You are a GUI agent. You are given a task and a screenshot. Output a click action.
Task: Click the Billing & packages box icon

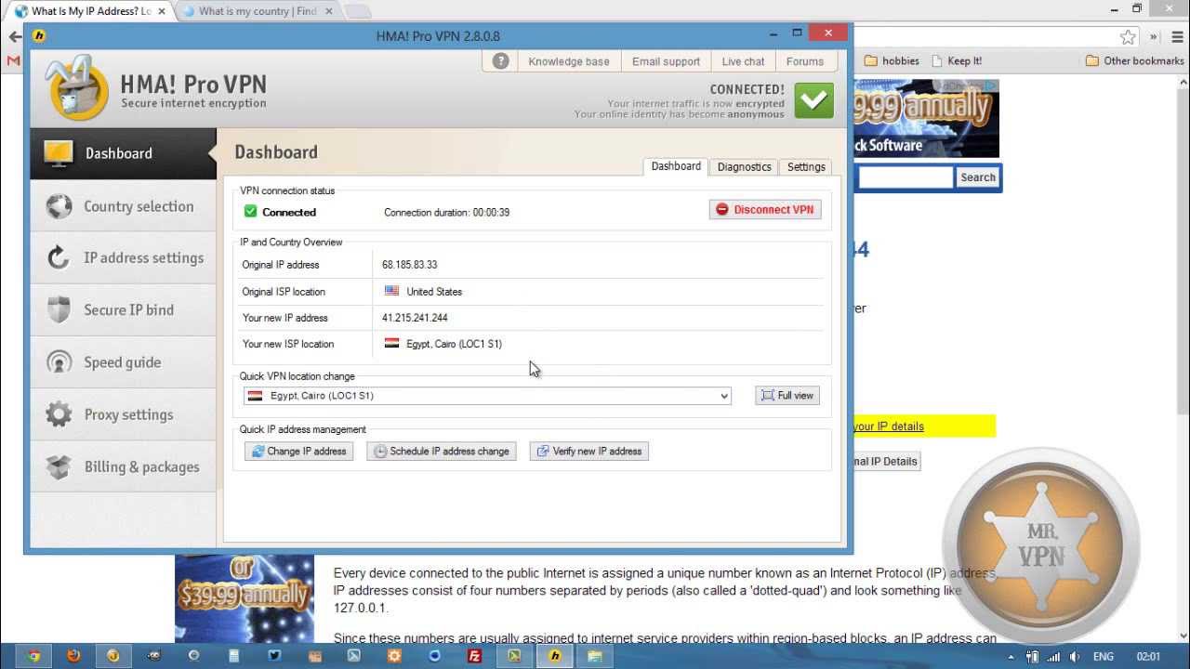59,466
